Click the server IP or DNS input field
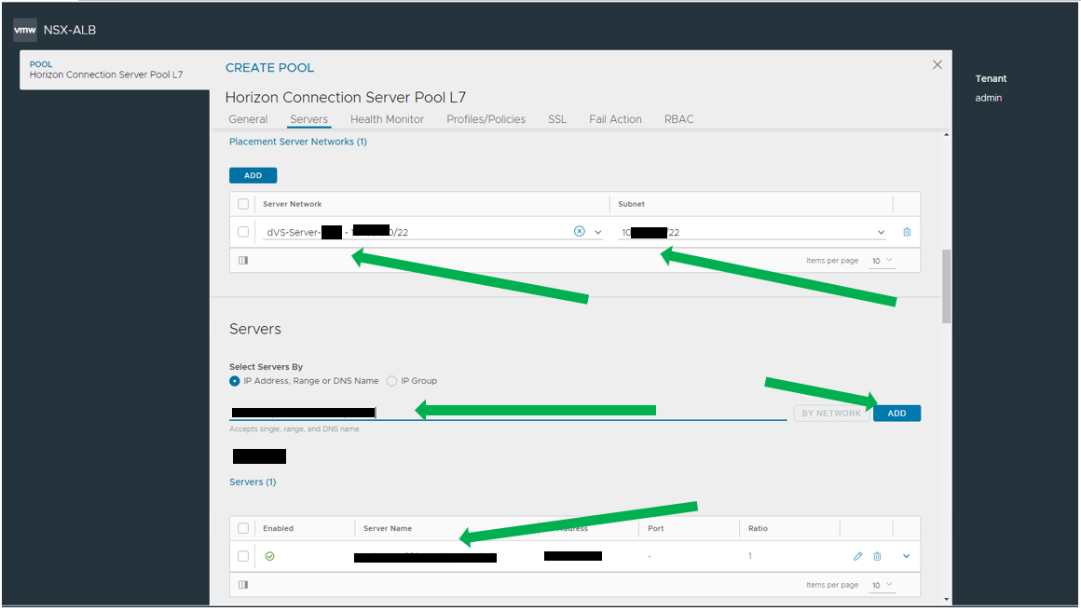 tap(508, 412)
